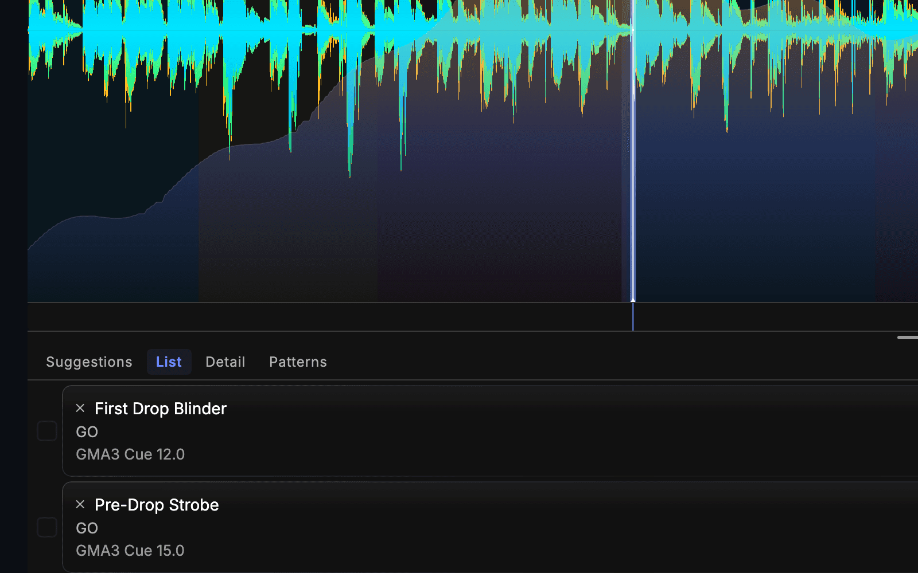Remove the First Drop Blinder cue
Screen dimensions: 918x573
[80, 408]
